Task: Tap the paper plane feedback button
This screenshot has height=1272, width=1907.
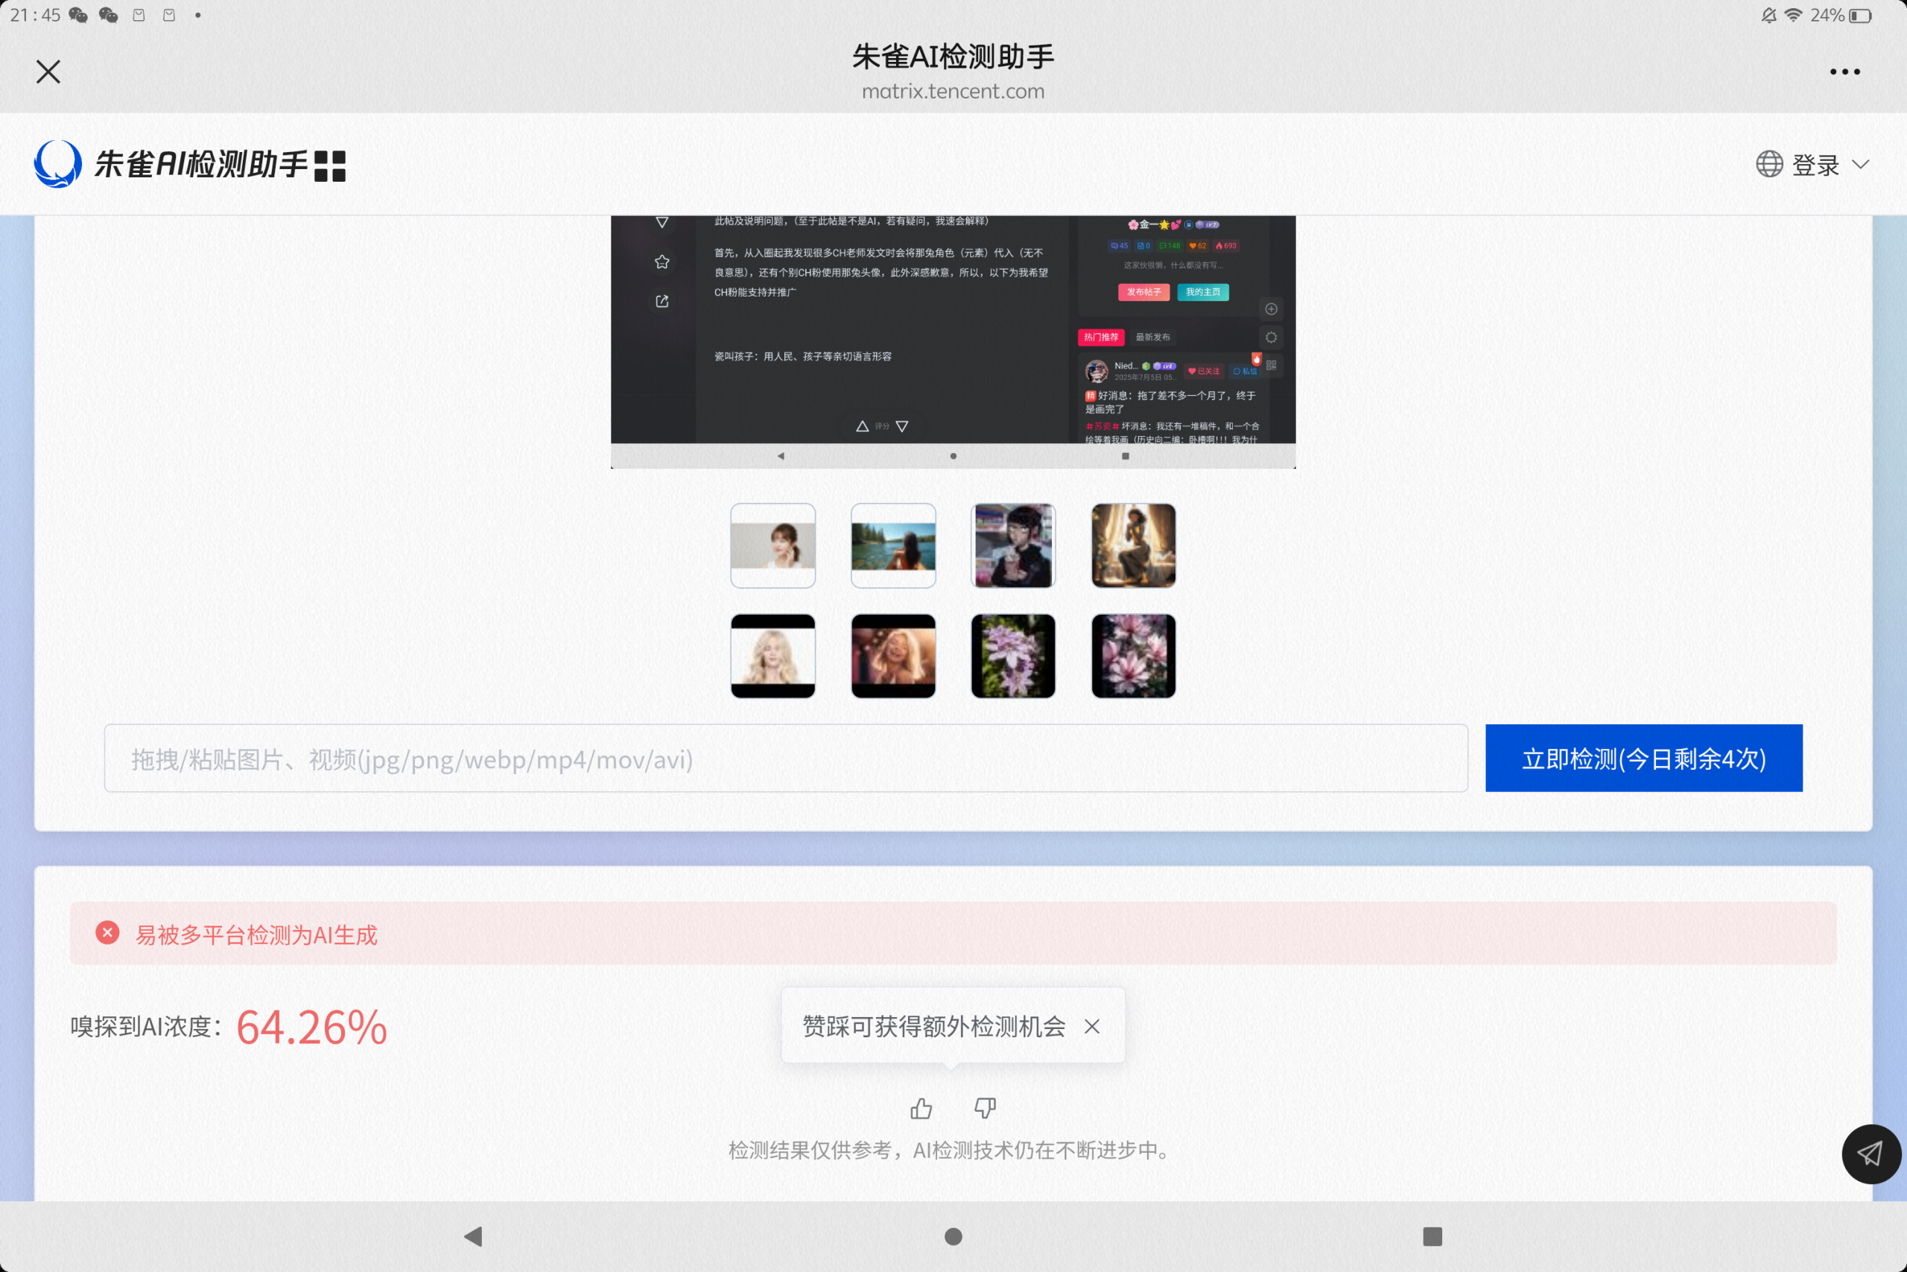Action: click(x=1870, y=1154)
